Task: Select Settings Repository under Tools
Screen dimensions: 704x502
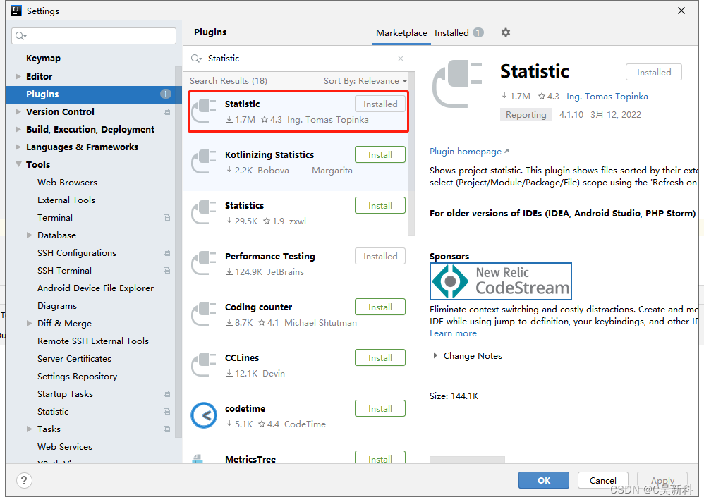Action: 77,376
